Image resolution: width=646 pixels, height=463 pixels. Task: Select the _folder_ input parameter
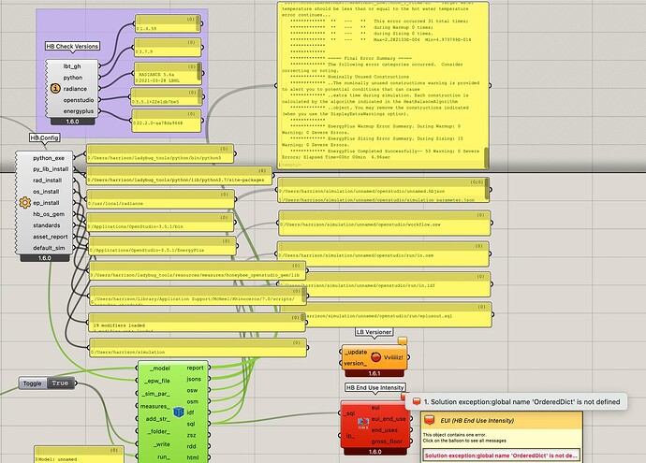coord(158,431)
